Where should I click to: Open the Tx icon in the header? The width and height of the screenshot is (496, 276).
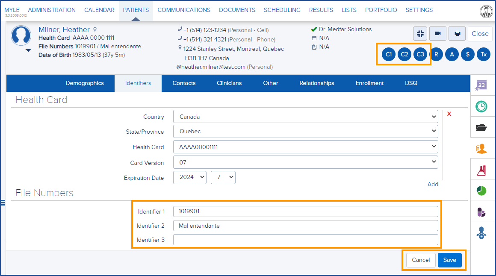(483, 54)
